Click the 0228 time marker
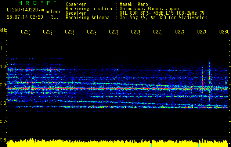231x147 pixels. coord(180,32)
